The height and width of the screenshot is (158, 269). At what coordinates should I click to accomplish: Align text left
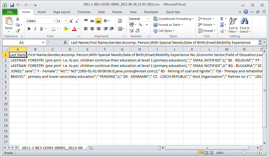tap(86, 29)
